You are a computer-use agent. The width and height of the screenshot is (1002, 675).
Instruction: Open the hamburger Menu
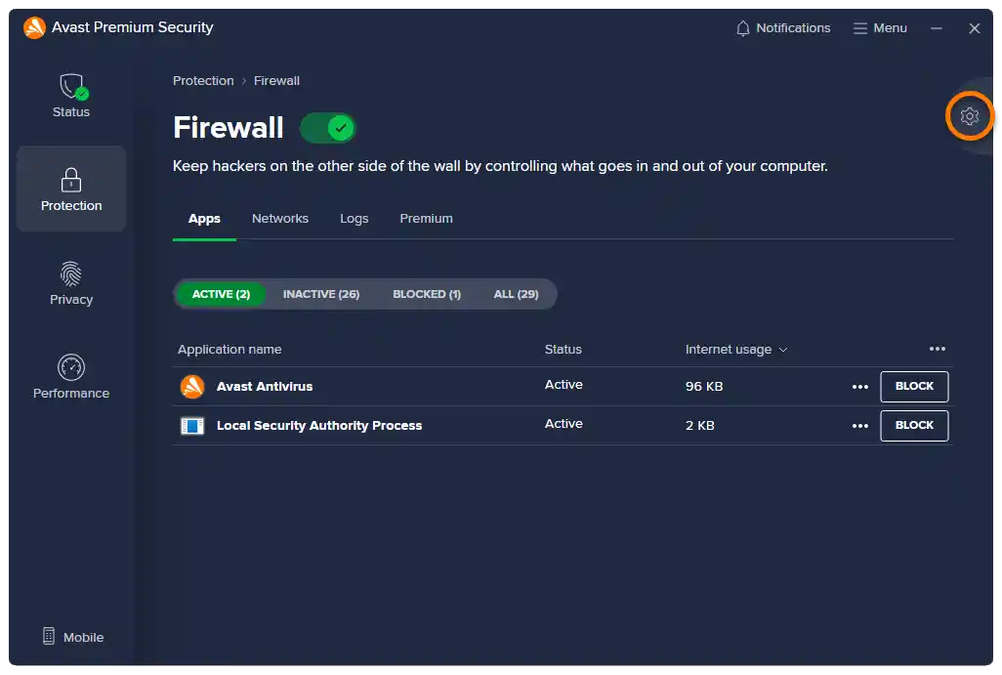pyautogui.click(x=880, y=28)
